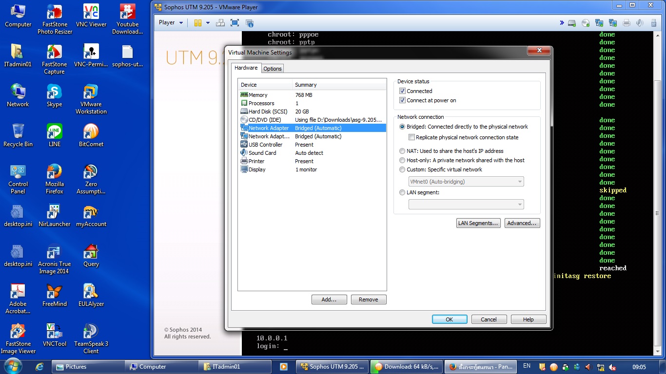666x374 pixels.
Task: Switch to the Pictures taskbar window
Action: [88, 367]
